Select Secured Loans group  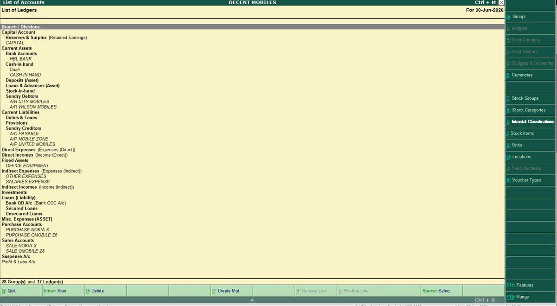pyautogui.click(x=22, y=209)
